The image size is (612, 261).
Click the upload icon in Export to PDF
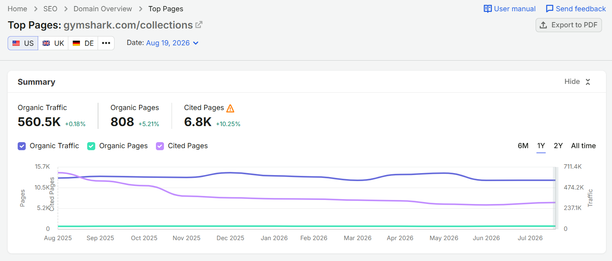point(543,25)
